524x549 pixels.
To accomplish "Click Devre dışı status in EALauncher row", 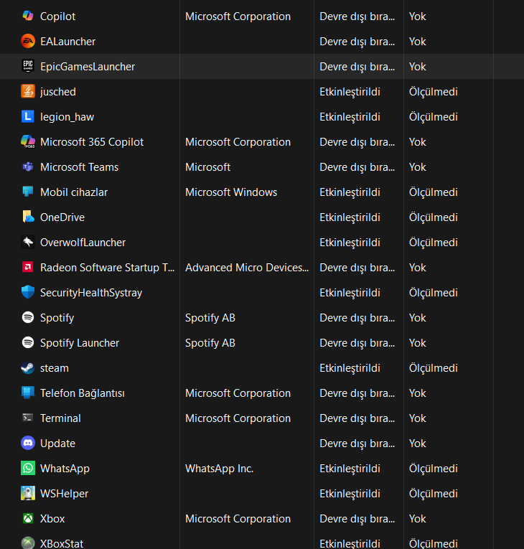I will 357,42.
